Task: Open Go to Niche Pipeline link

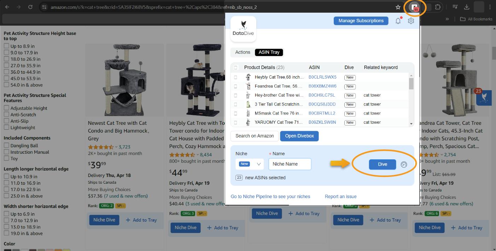Action: point(270,196)
